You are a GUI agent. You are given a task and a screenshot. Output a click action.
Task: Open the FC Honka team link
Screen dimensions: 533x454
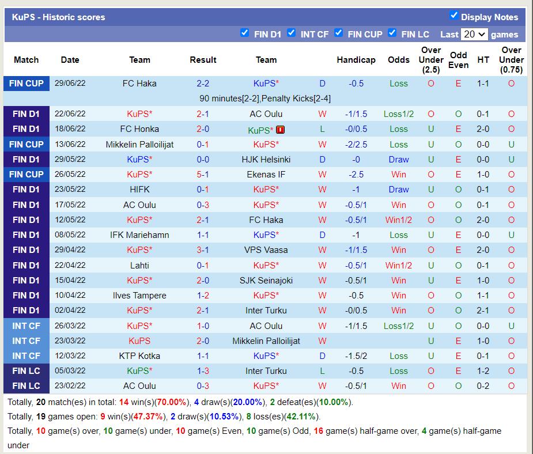(x=139, y=129)
